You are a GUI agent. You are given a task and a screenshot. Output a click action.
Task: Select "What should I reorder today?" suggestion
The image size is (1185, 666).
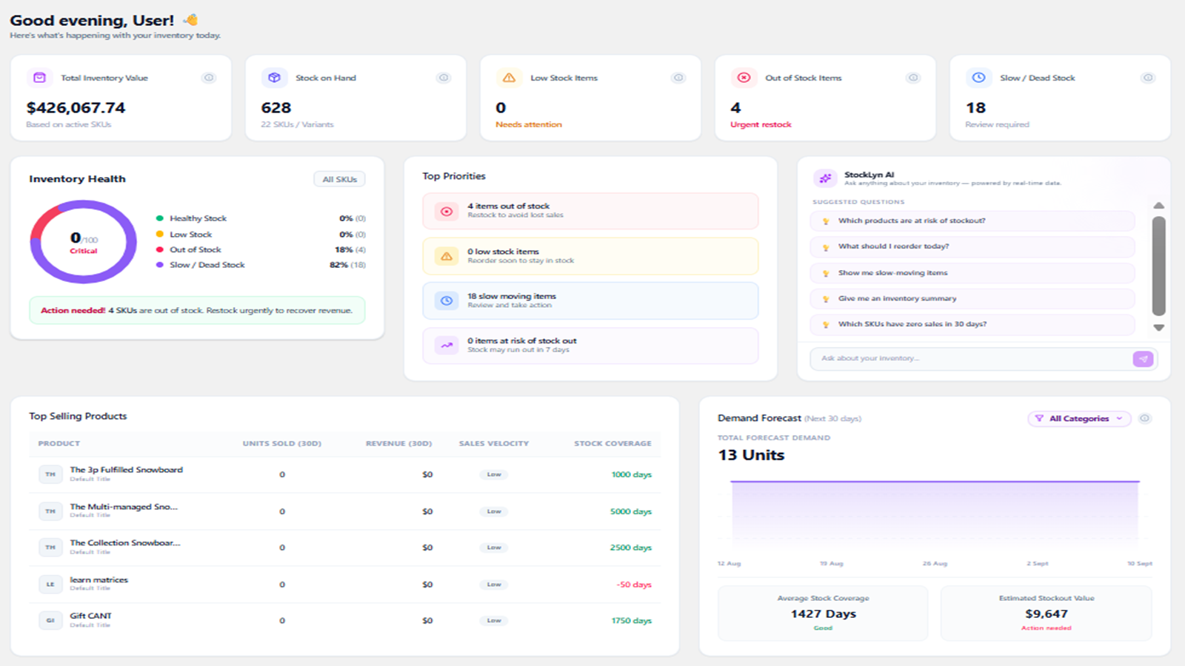972,246
